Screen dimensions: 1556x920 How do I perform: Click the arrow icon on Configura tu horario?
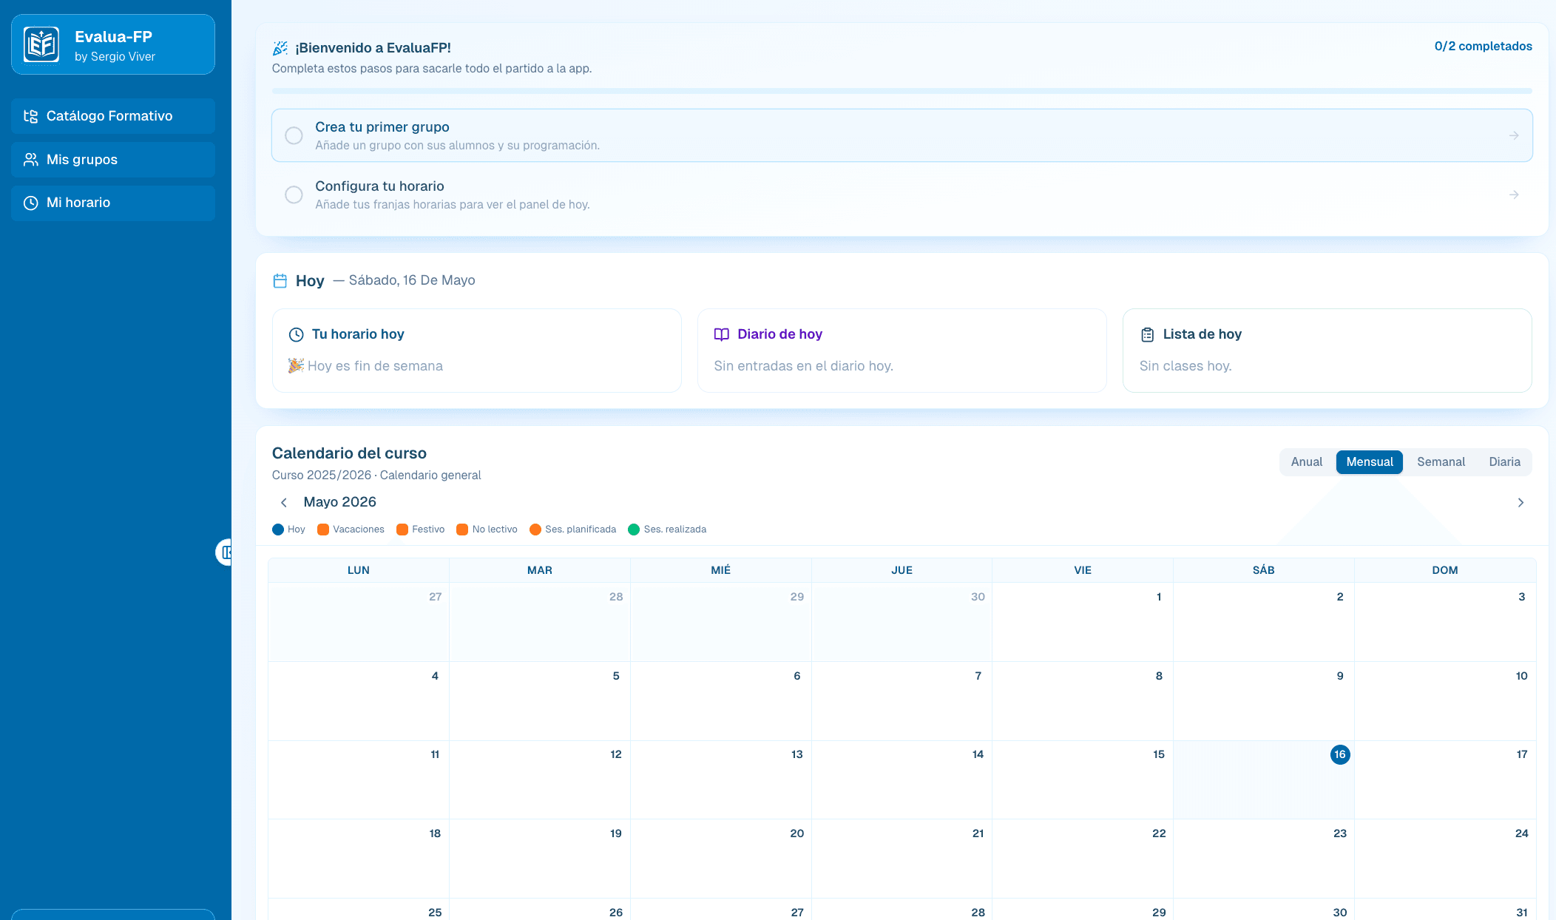point(1514,195)
